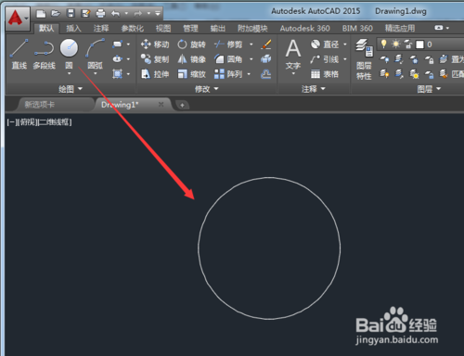Viewport: 464px width, 356px height.
Task: Open Layer Properties (图层特性)
Action: [x=364, y=59]
